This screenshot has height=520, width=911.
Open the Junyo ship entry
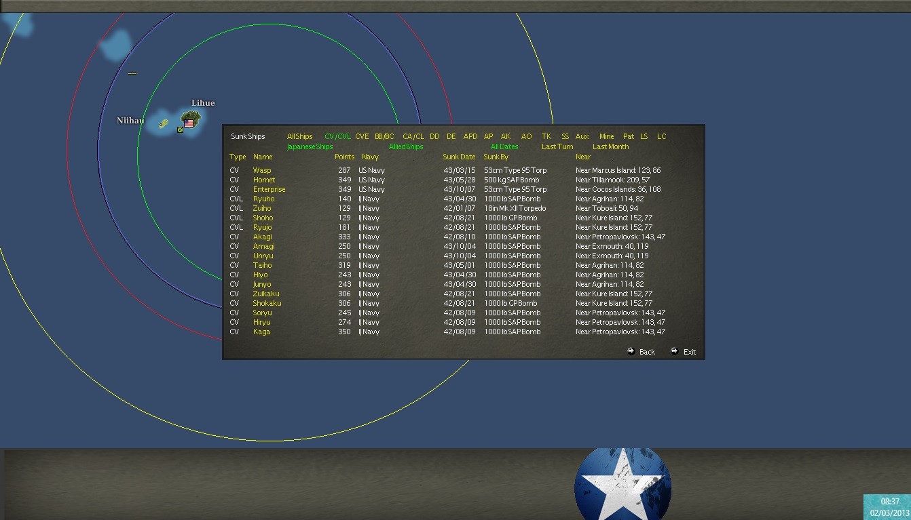tap(262, 284)
